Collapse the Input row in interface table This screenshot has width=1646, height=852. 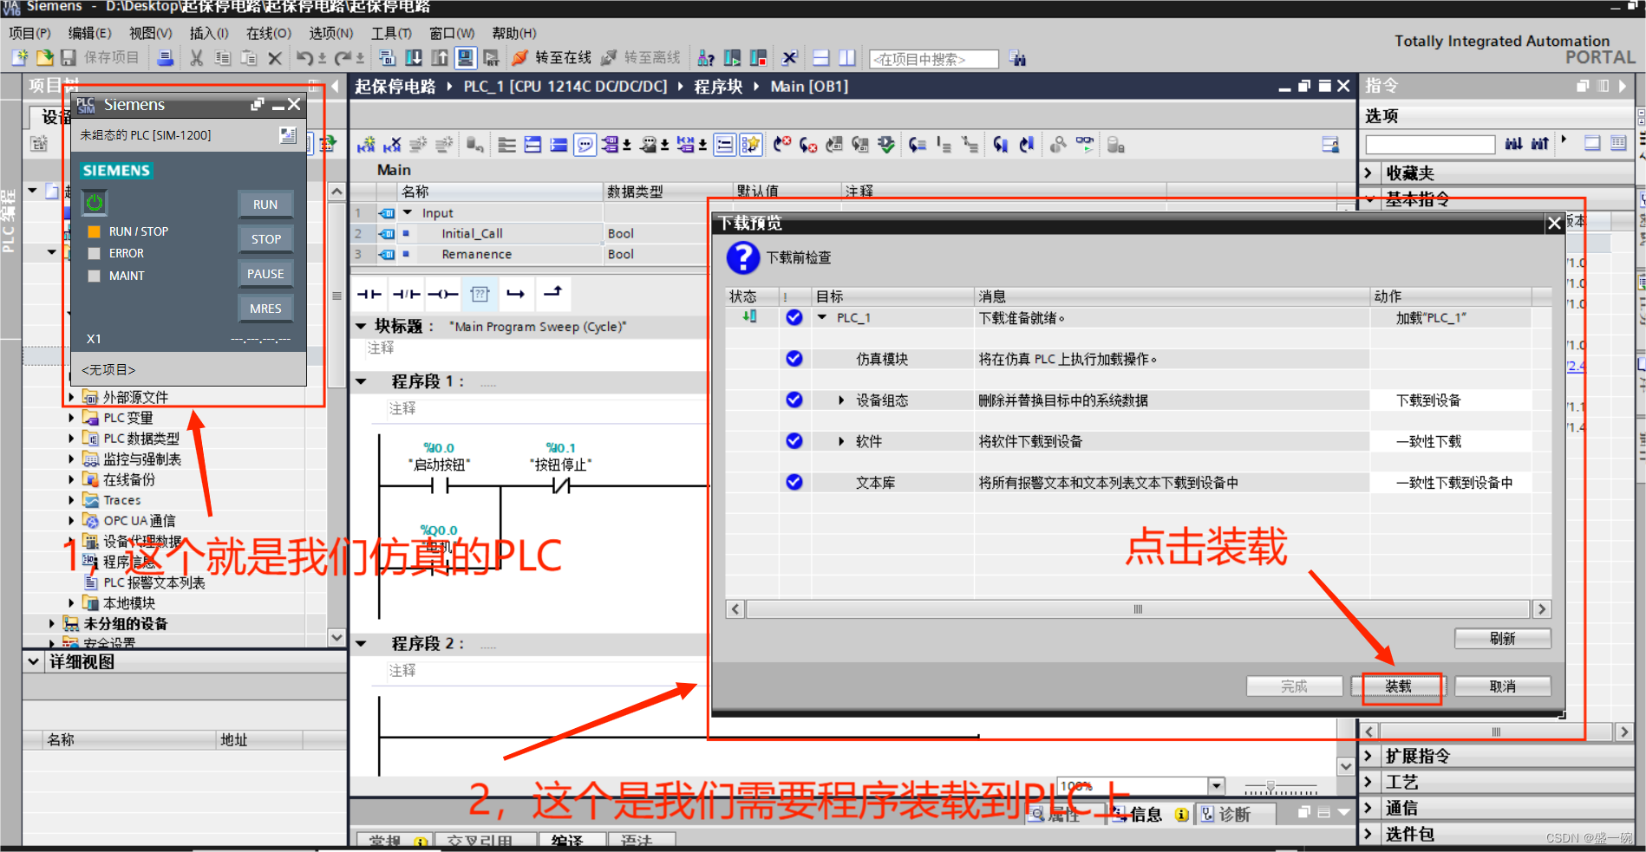tap(408, 212)
